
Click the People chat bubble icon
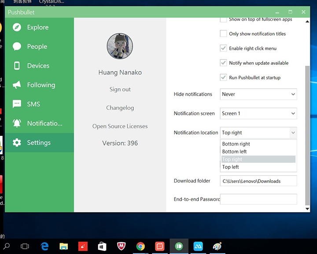coord(17,46)
